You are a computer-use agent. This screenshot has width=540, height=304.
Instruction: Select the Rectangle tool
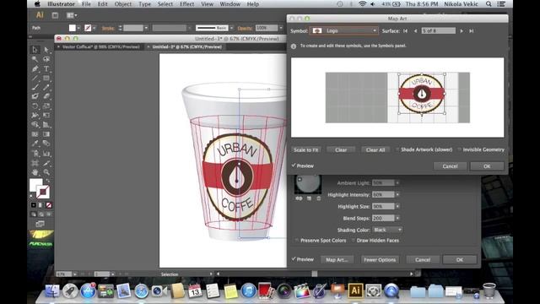click(x=46, y=79)
